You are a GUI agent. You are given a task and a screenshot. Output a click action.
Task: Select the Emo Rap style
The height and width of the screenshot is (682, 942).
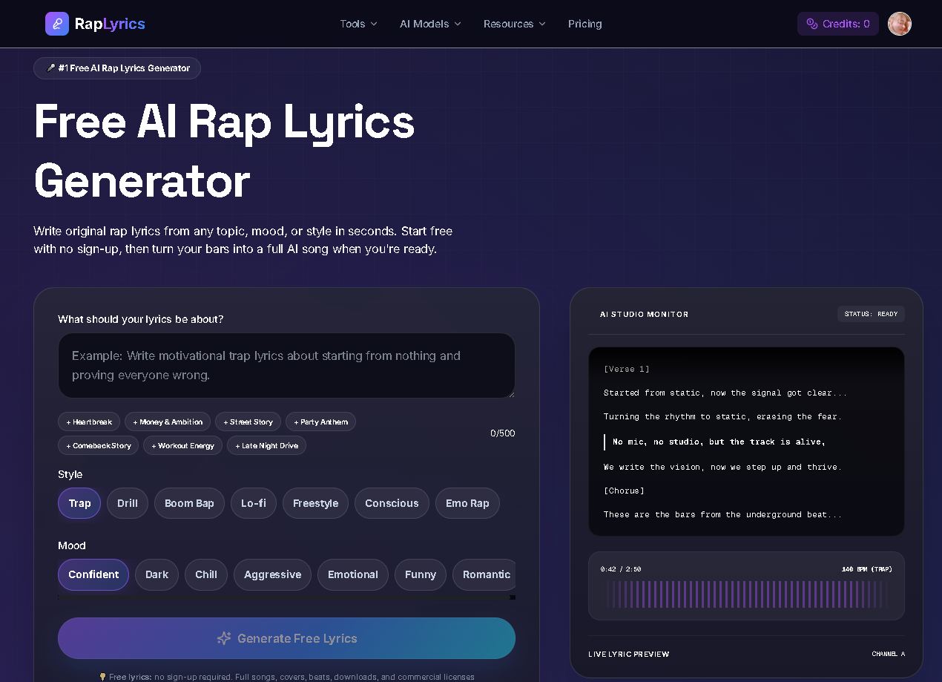pos(467,503)
